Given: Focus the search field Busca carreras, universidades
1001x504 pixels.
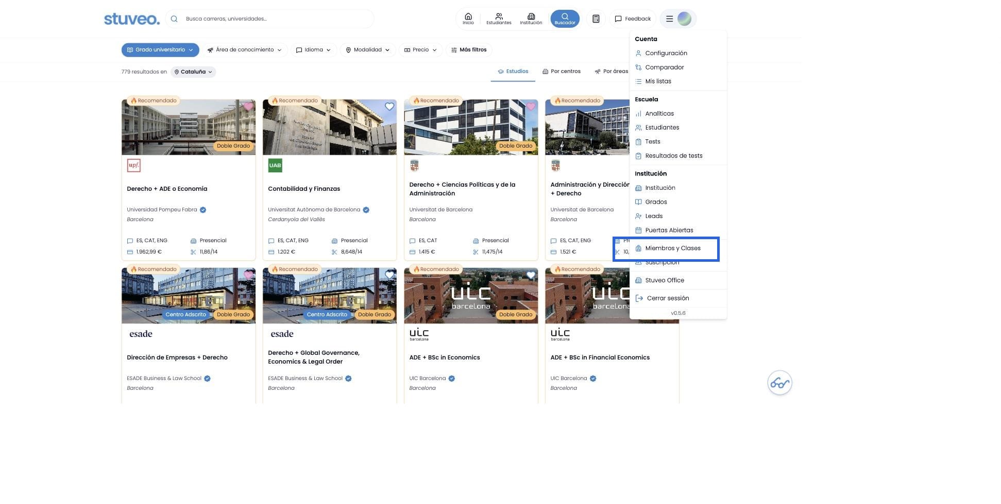Looking at the screenshot, I should pos(269,19).
